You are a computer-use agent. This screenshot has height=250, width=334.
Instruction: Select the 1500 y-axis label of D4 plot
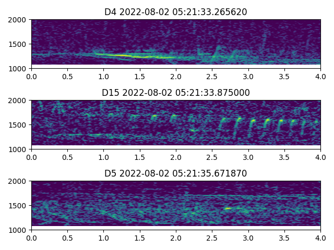[19, 44]
